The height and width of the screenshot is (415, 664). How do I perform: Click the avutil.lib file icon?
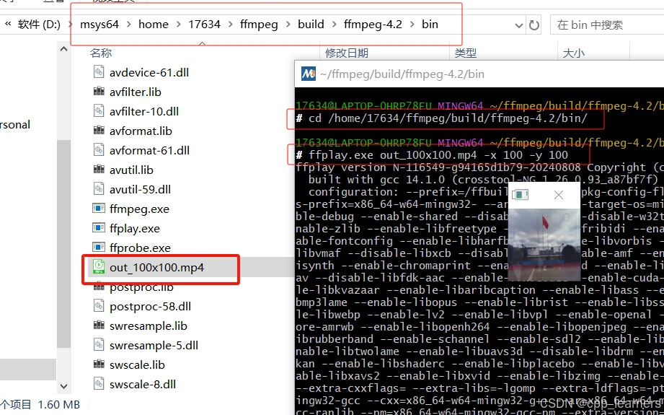tap(99, 170)
